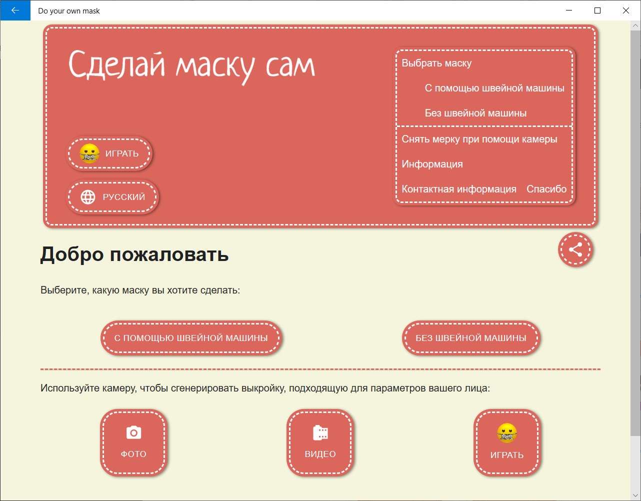641x501 pixels.
Task: Click the film icon above ВИДЕО
Action: (x=320, y=432)
